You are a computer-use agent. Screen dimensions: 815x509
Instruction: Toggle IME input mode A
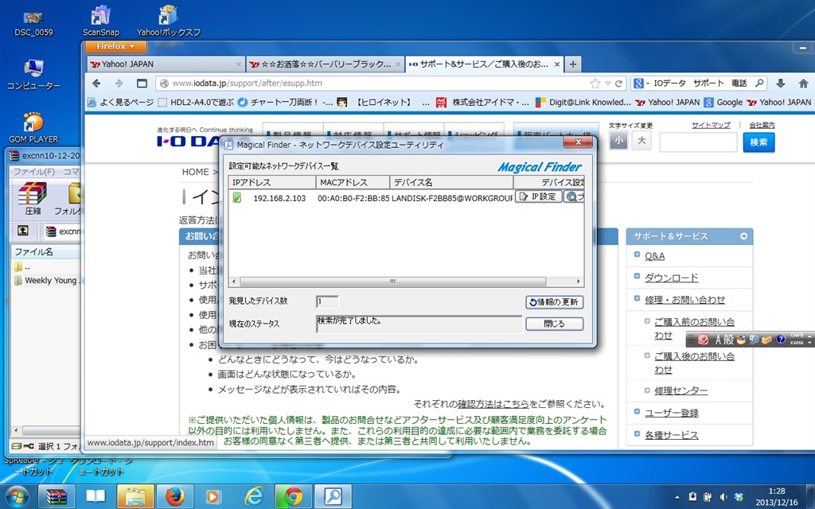(x=719, y=340)
